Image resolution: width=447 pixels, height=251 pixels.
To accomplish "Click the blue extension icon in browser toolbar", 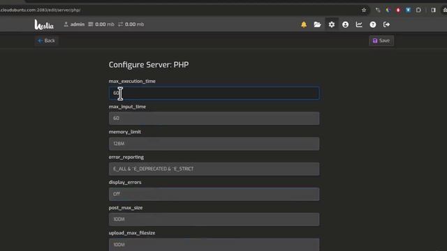I will tap(408, 10).
